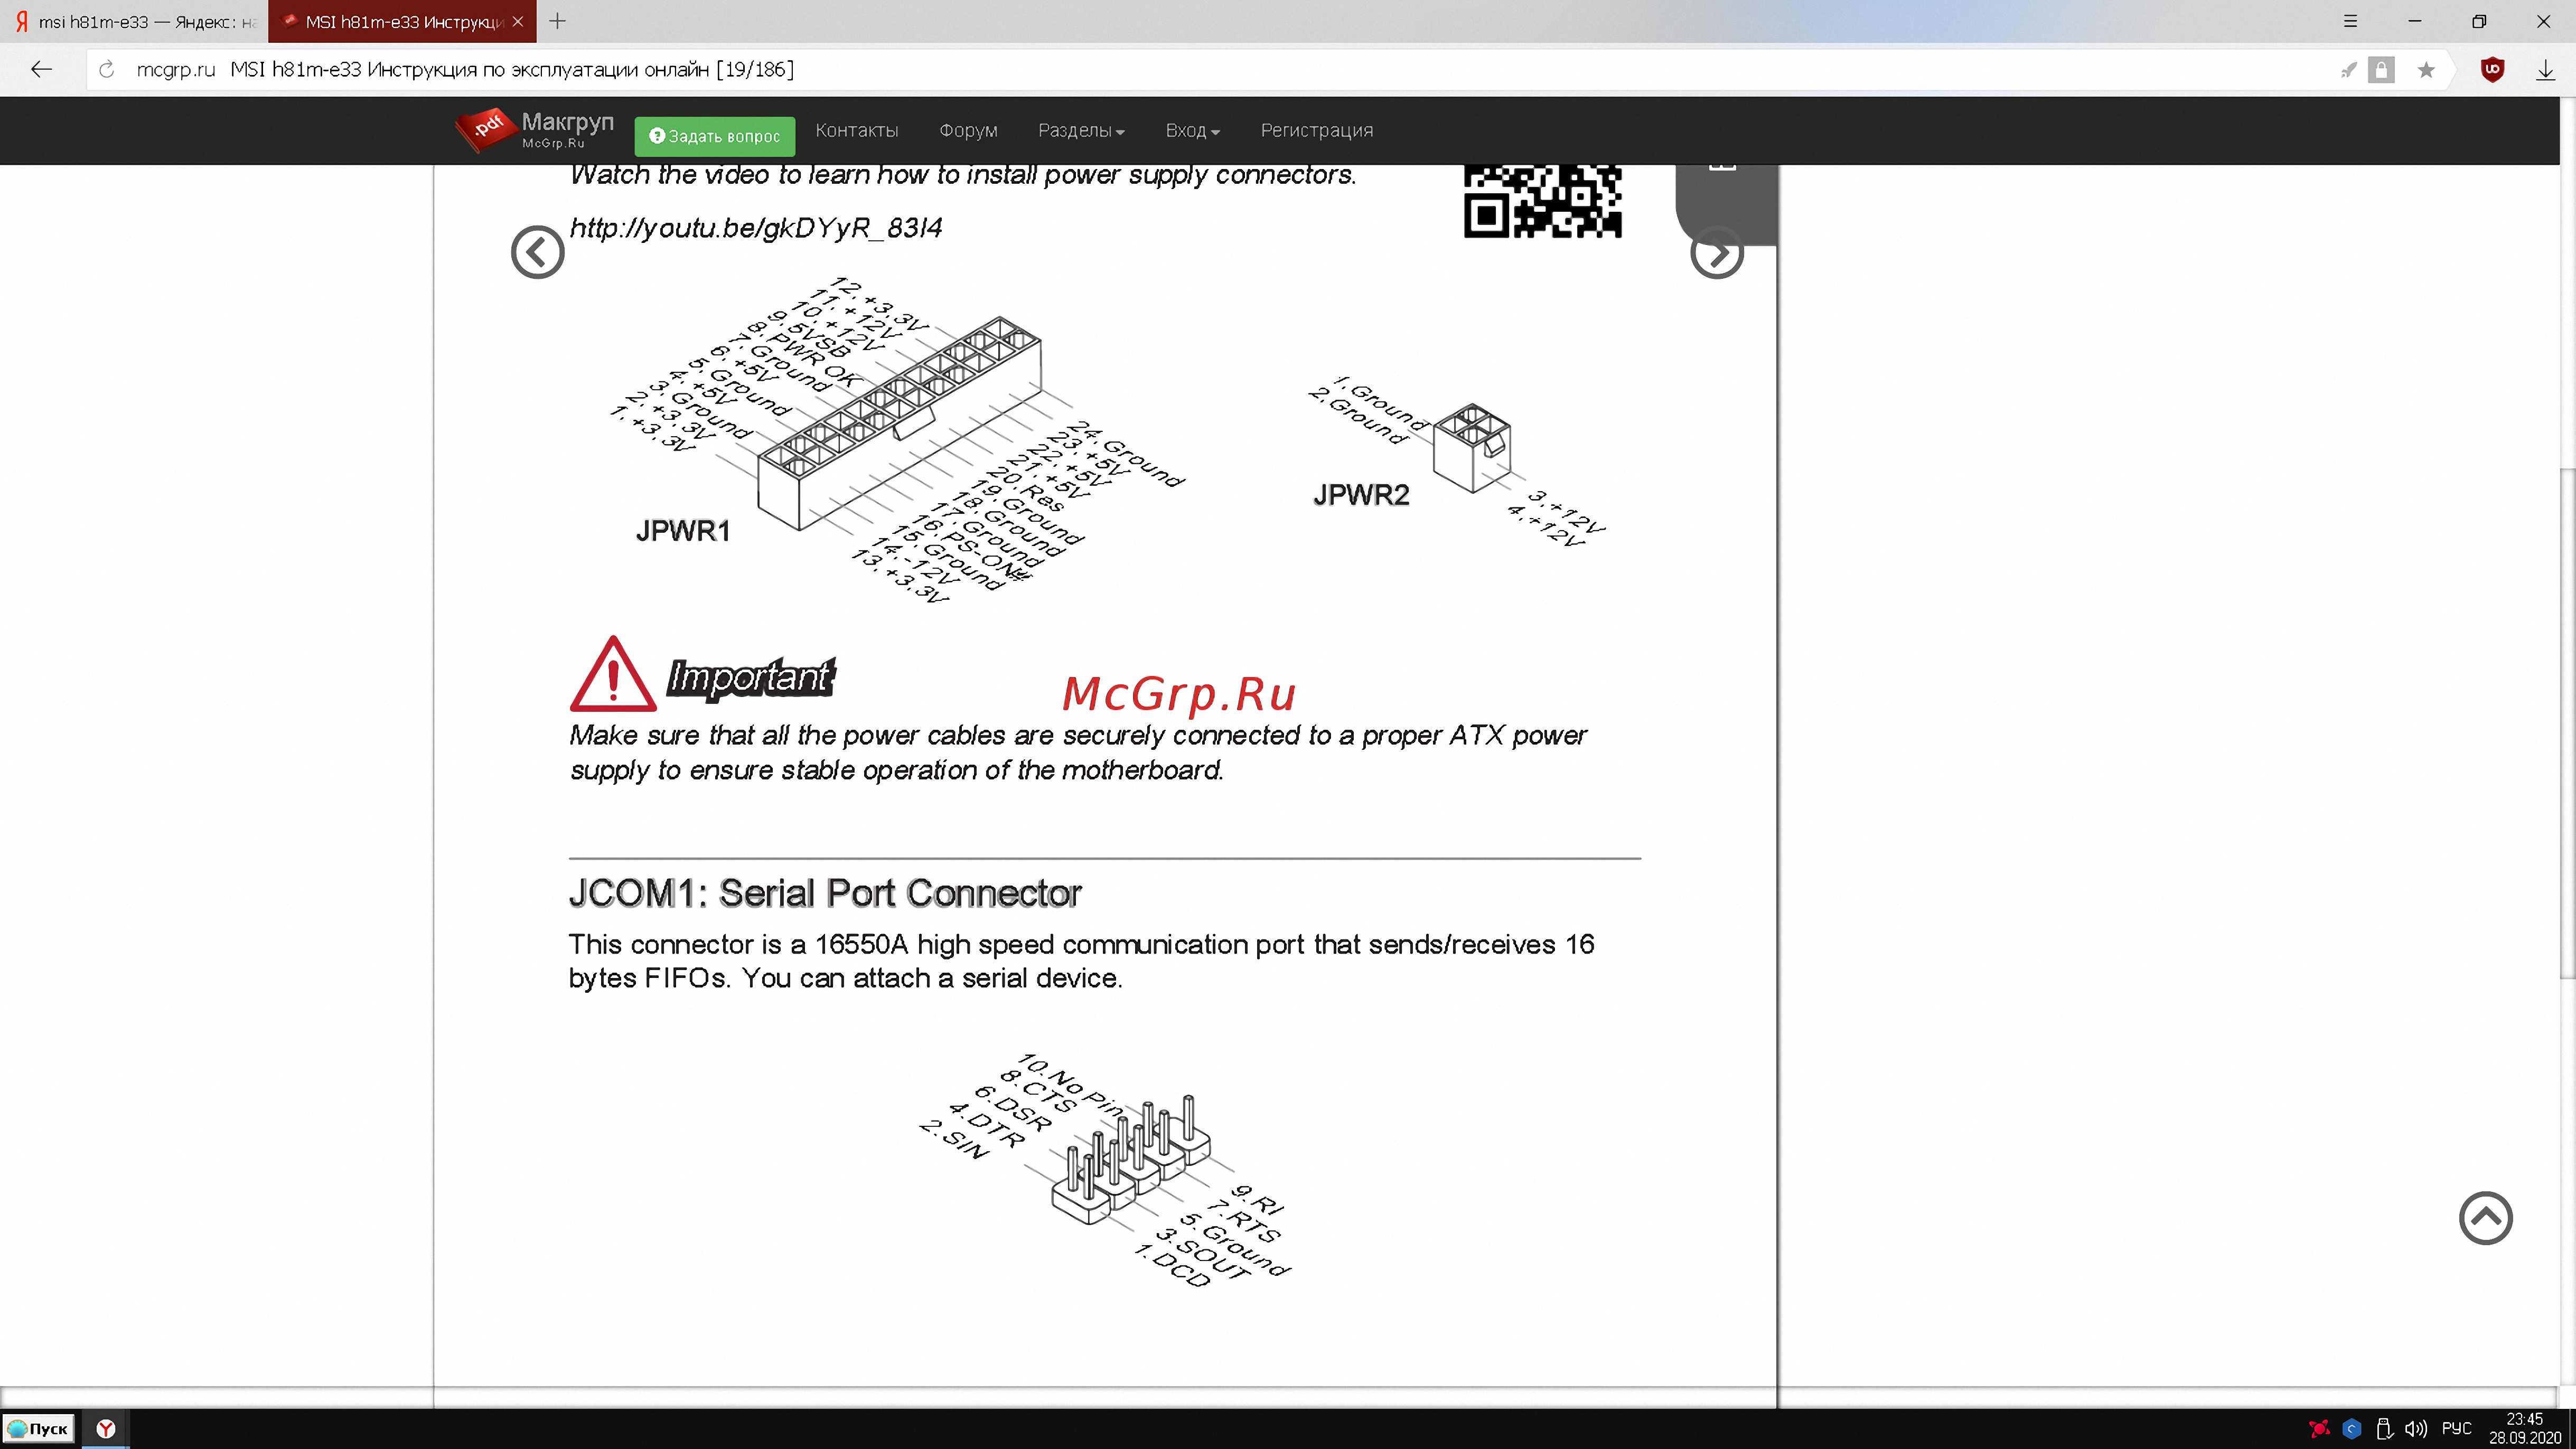Click the green Задать вопрос button
This screenshot has height=1449, width=2576.
[x=715, y=136]
